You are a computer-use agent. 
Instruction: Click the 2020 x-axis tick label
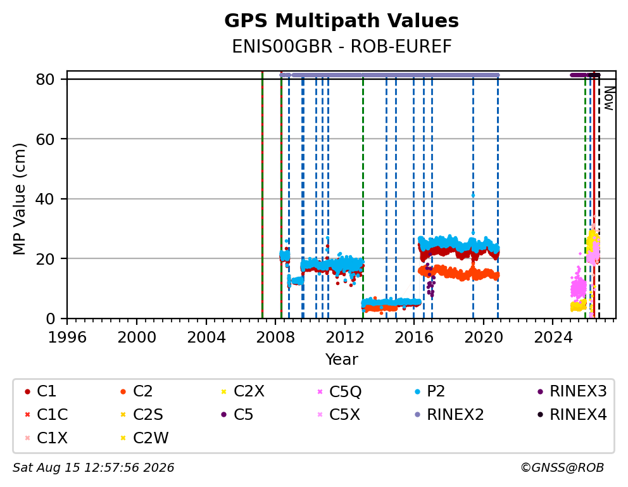(x=484, y=338)
